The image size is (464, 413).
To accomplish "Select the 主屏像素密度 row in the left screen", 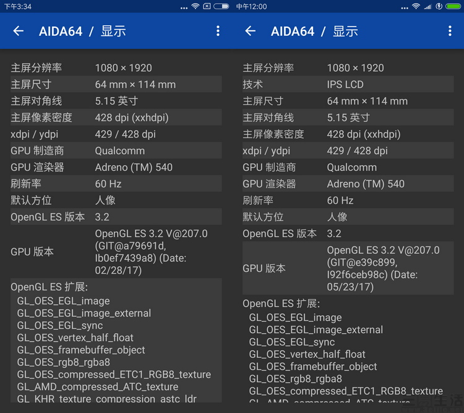I will 116,117.
